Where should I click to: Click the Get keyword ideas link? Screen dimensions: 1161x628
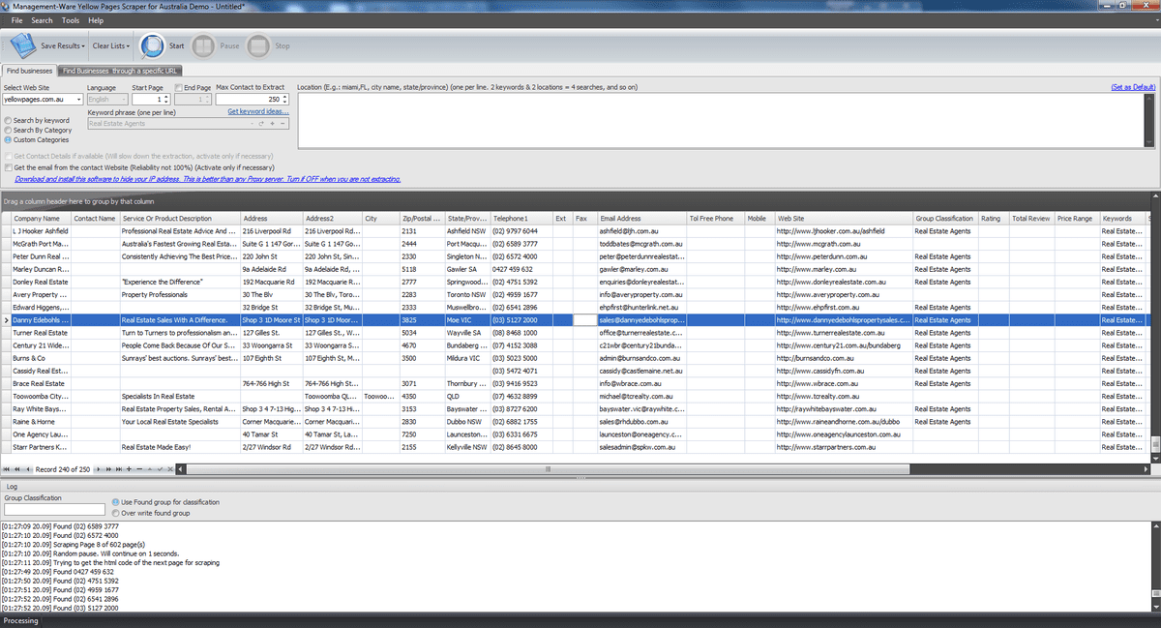[x=257, y=111]
